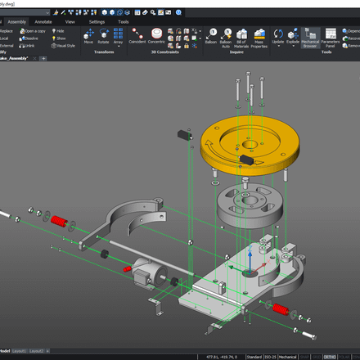
Task: Click the Explode assembly icon
Action: point(293,34)
